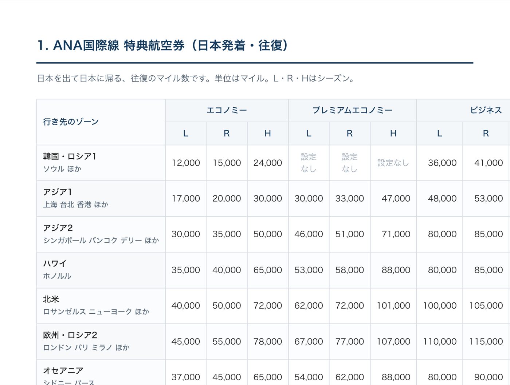Click '105,000' in the 北米 row
Image resolution: width=510 pixels, height=385 pixels.
[x=486, y=306]
